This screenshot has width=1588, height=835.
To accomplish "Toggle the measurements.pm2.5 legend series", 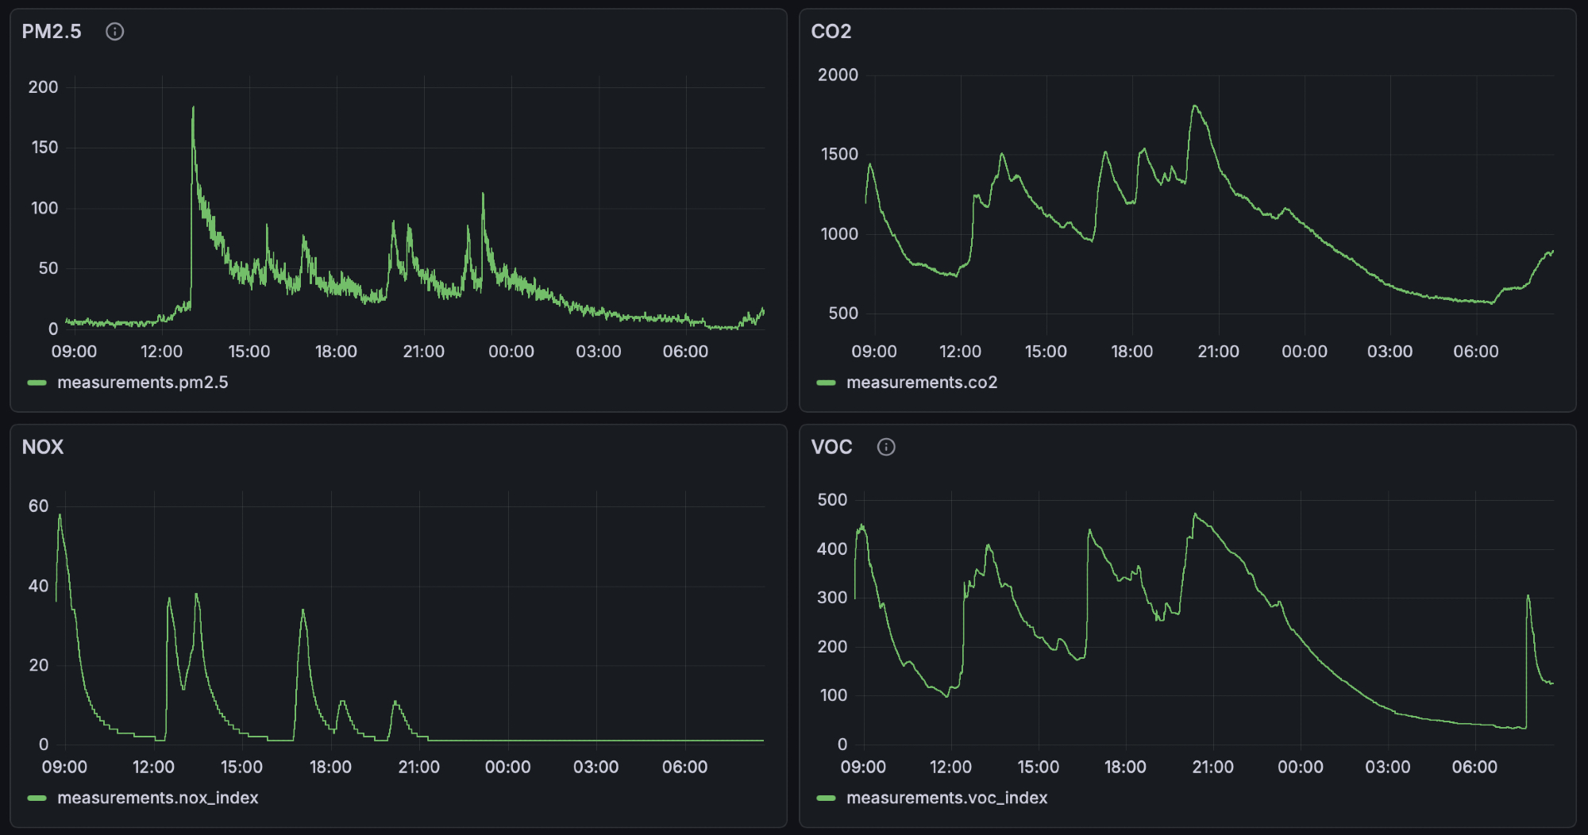I will [142, 383].
